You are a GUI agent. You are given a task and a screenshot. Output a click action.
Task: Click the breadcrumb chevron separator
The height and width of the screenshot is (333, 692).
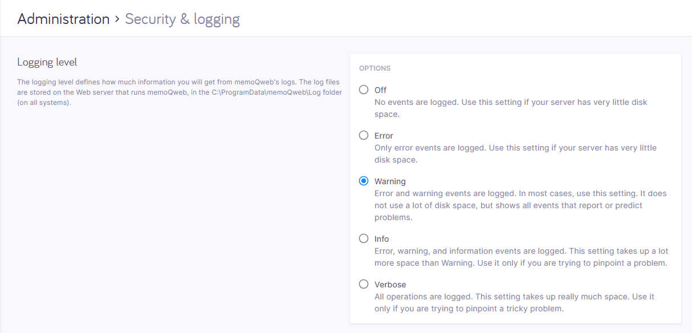point(118,19)
